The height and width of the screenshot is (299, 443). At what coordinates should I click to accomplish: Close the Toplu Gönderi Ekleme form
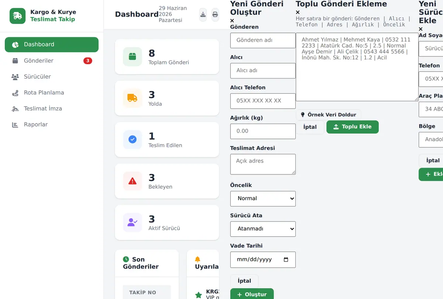click(x=298, y=12)
